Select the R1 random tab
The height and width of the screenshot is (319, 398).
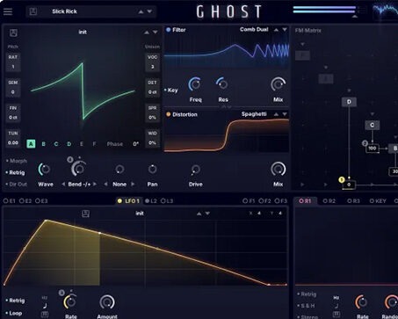[305, 201]
